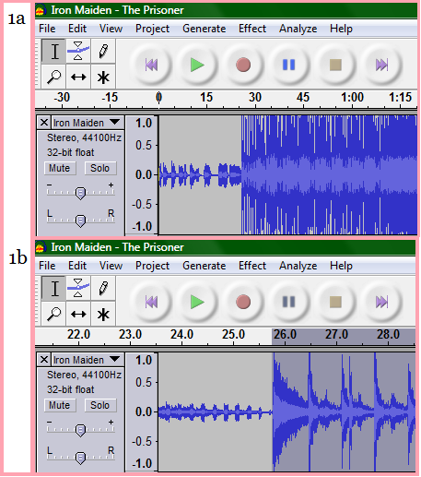Screen dimensions: 421x477
Task: Open the Generate menu in window 1a
Action: (x=205, y=29)
